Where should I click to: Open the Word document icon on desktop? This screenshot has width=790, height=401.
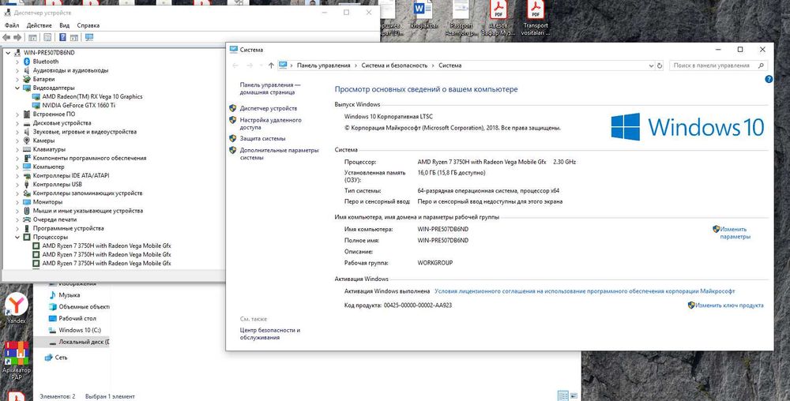coord(423,14)
